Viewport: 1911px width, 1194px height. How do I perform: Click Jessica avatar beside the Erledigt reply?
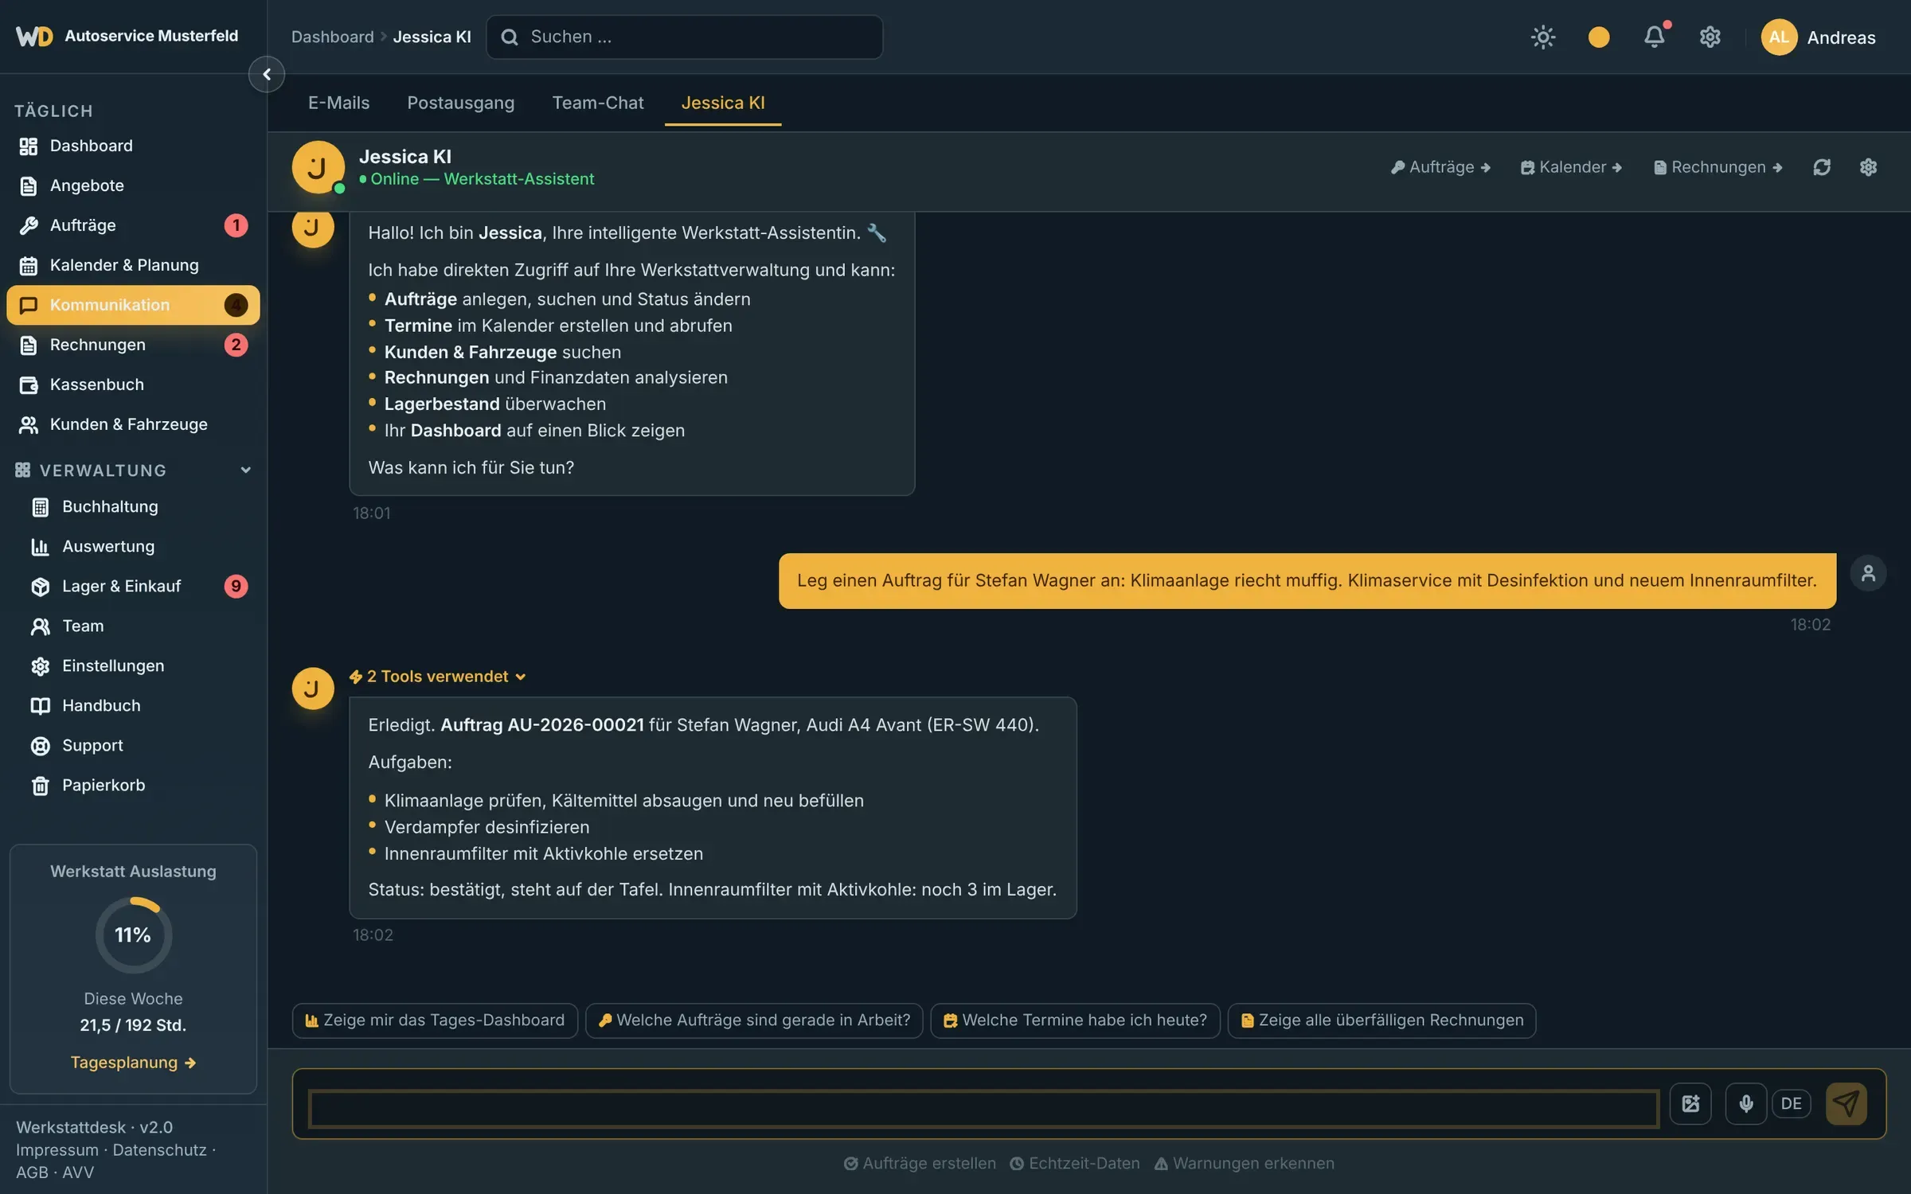312,688
